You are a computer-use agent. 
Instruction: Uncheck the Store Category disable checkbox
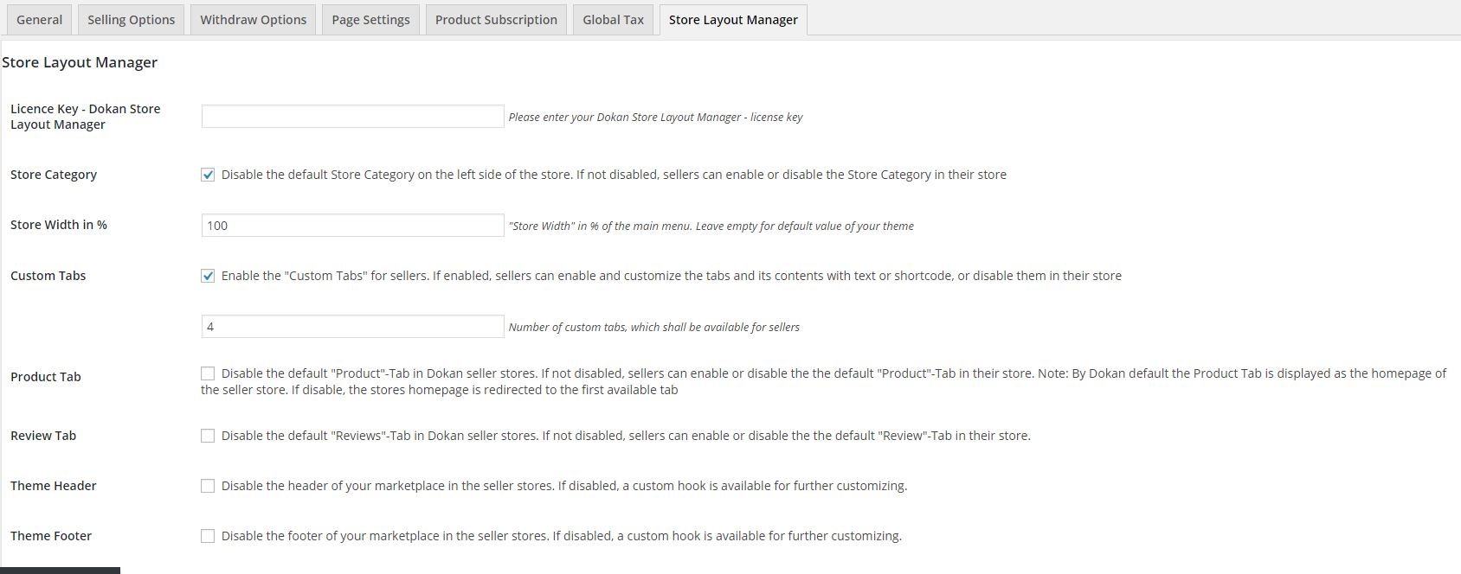[x=208, y=175]
